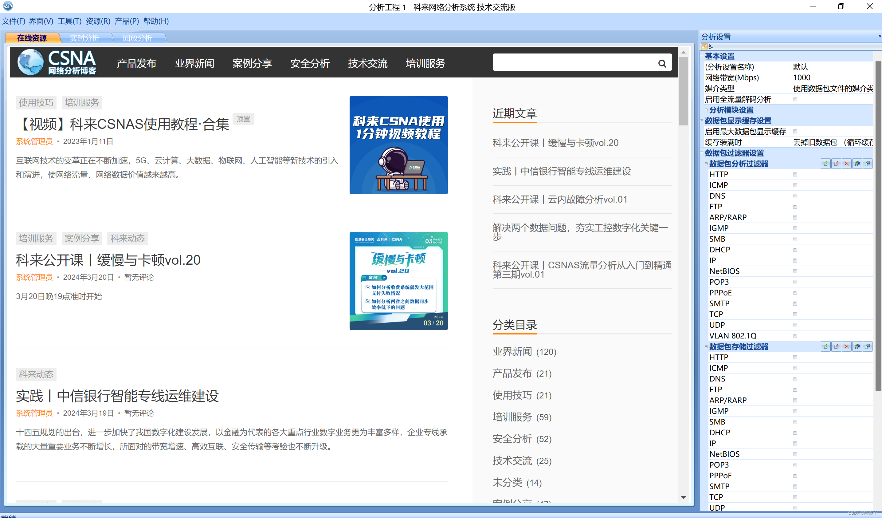Click the webpage scrollbar down arrow
Viewport: 882px width, 518px height.
pyautogui.click(x=684, y=497)
